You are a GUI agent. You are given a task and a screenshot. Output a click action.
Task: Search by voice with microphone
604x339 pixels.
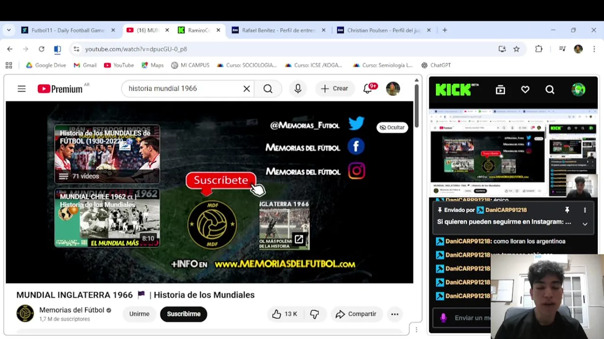pyautogui.click(x=298, y=89)
